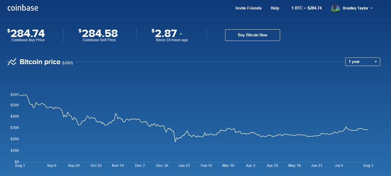Screen dimensions: 391x176
Task: Click the Since 24 hours ago label
Action: coord(172,40)
